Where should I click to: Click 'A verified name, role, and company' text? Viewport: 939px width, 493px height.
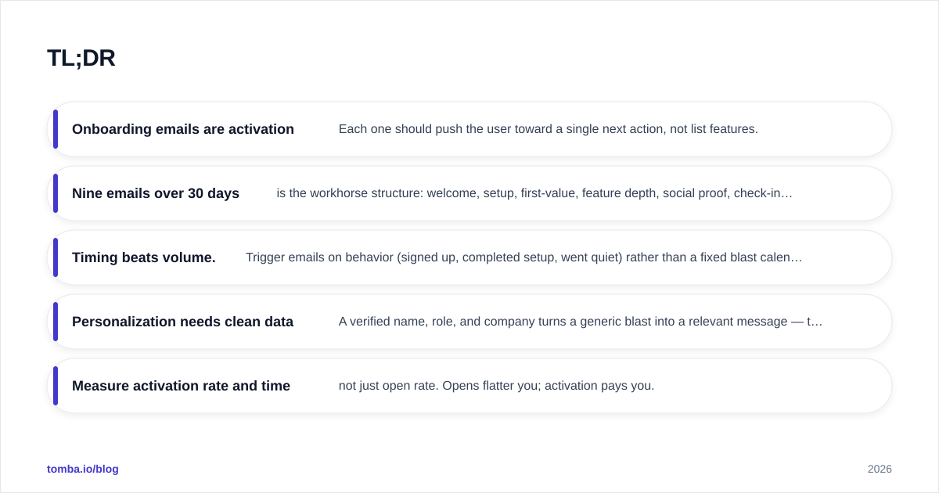tap(581, 322)
